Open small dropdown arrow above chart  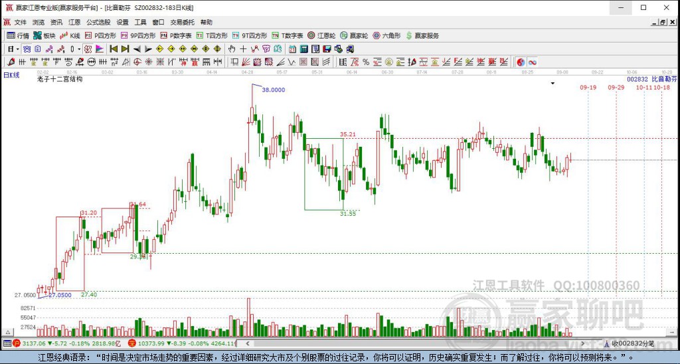(552, 83)
